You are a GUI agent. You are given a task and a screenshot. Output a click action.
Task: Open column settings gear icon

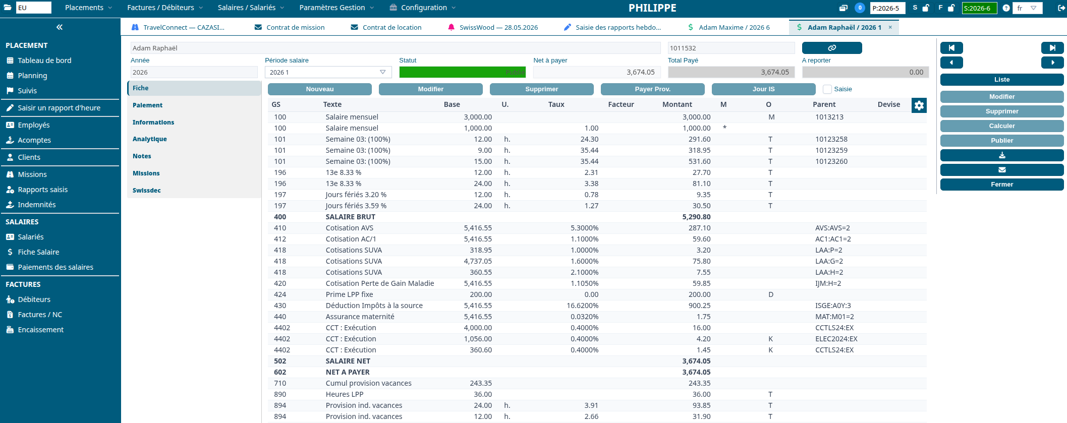(919, 105)
